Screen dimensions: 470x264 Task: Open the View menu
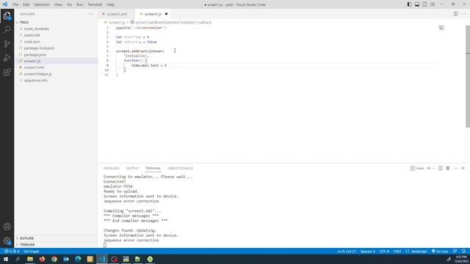[x=58, y=4]
